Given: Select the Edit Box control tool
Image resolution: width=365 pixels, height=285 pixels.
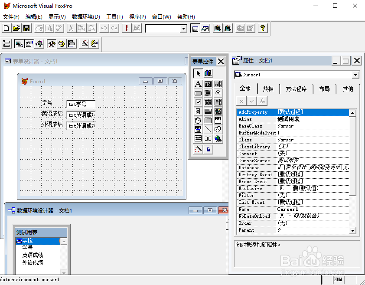Looking at the screenshot, I should tap(218, 84).
